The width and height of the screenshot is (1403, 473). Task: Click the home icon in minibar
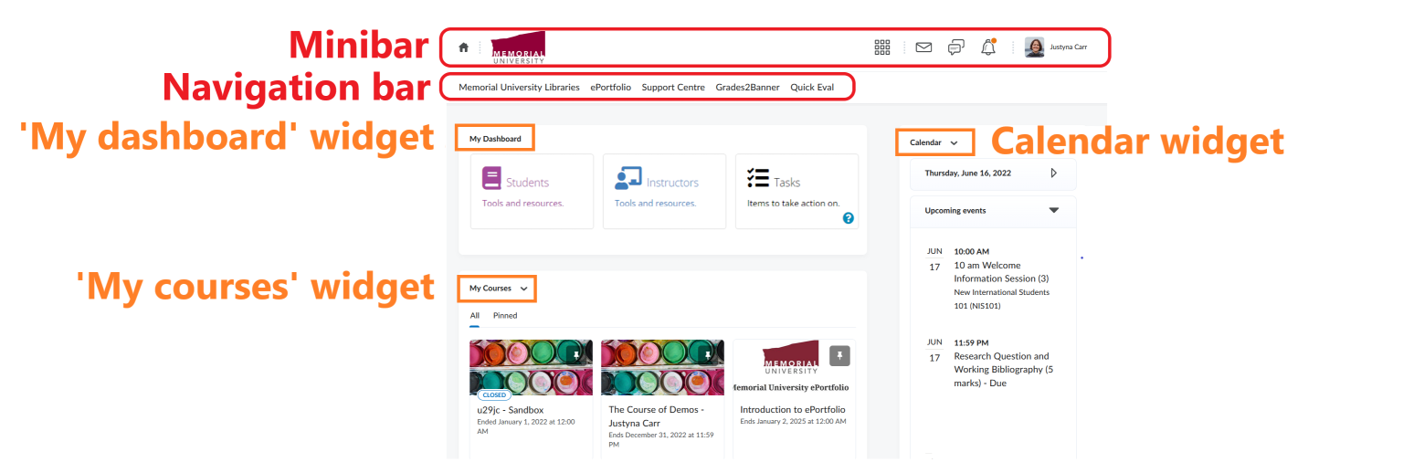[x=463, y=47]
